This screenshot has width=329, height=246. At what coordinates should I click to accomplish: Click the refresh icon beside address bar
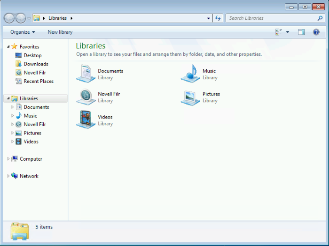point(218,18)
